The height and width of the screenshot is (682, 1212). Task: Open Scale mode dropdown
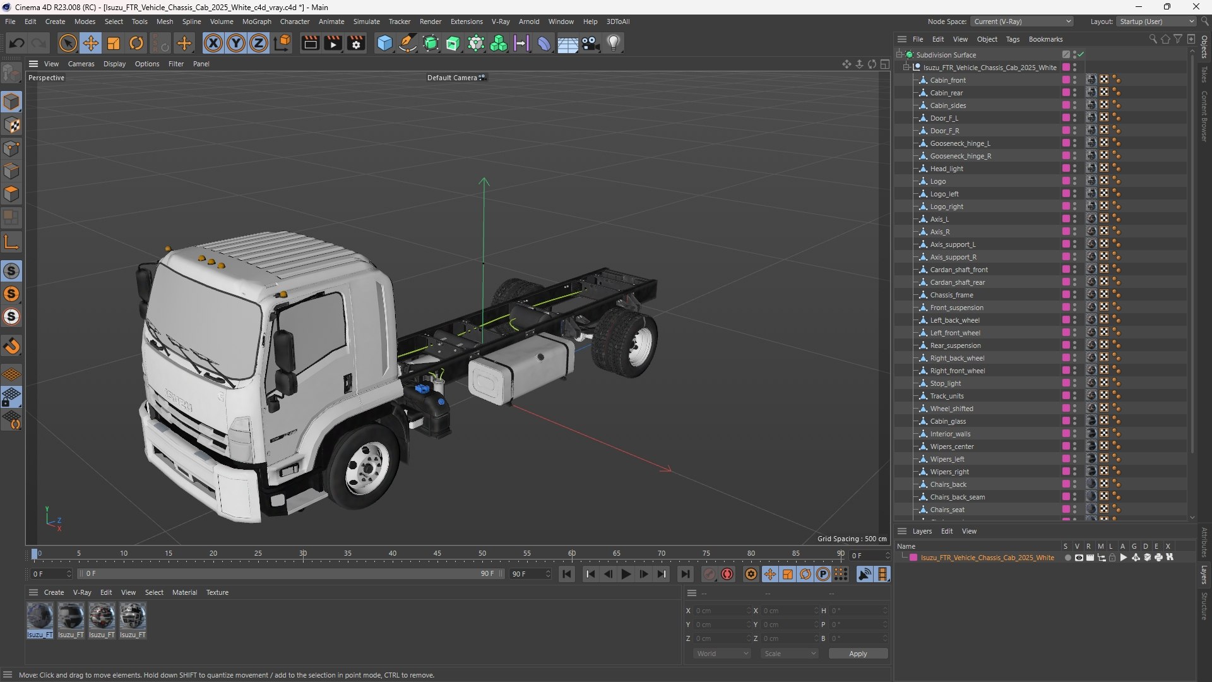(789, 654)
